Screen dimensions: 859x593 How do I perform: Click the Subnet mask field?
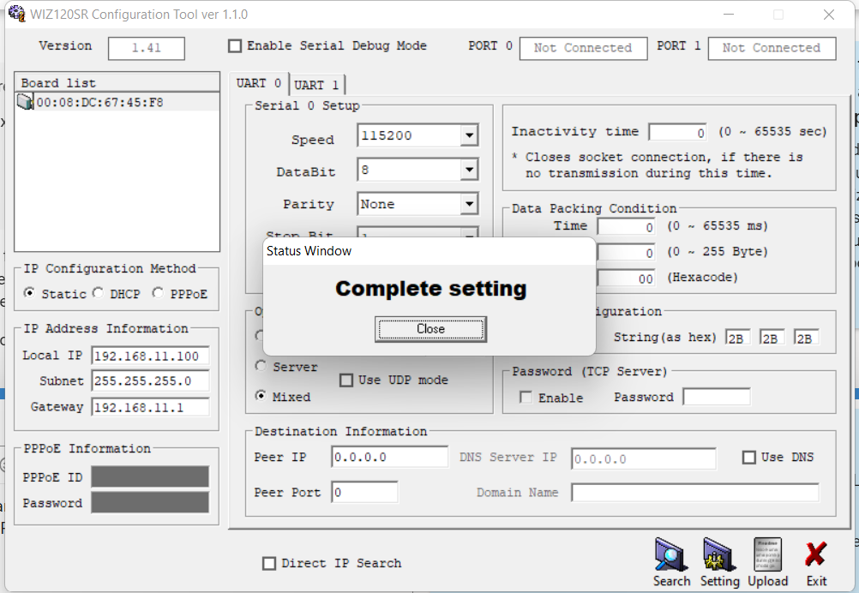click(150, 381)
